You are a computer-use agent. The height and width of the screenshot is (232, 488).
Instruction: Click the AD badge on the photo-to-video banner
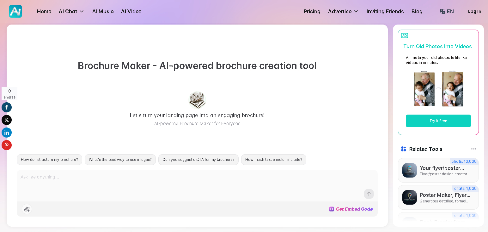pos(405,36)
